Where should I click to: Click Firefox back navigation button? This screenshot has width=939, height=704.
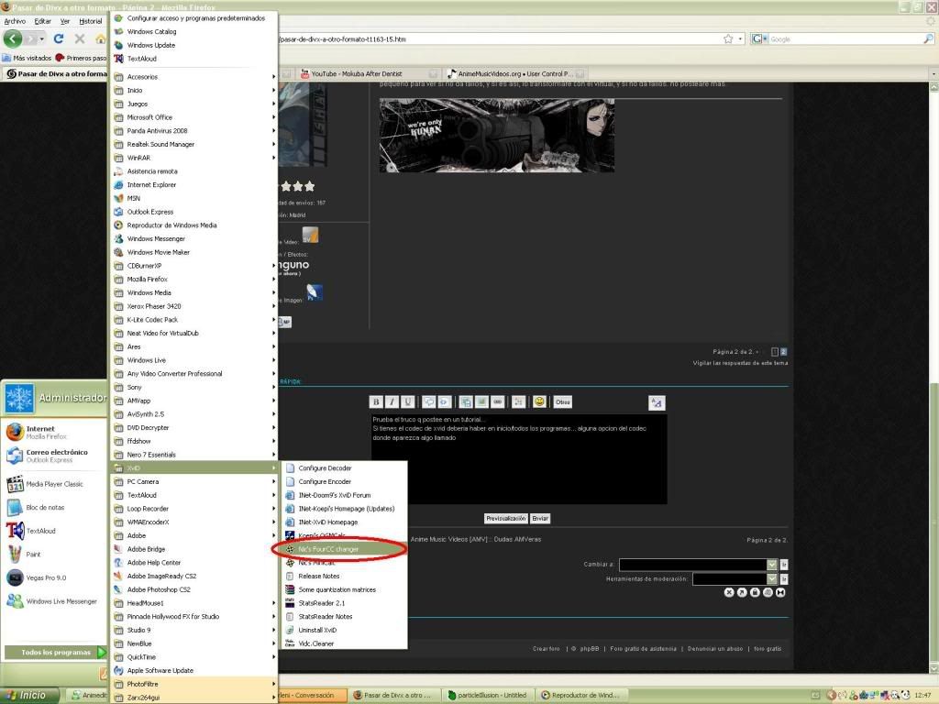coord(13,38)
